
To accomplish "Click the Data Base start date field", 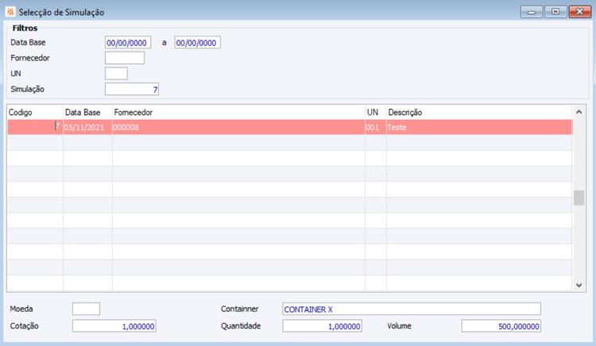I will coord(128,43).
